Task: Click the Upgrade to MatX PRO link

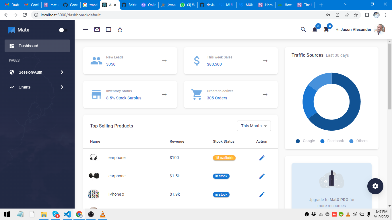Action: (331, 200)
